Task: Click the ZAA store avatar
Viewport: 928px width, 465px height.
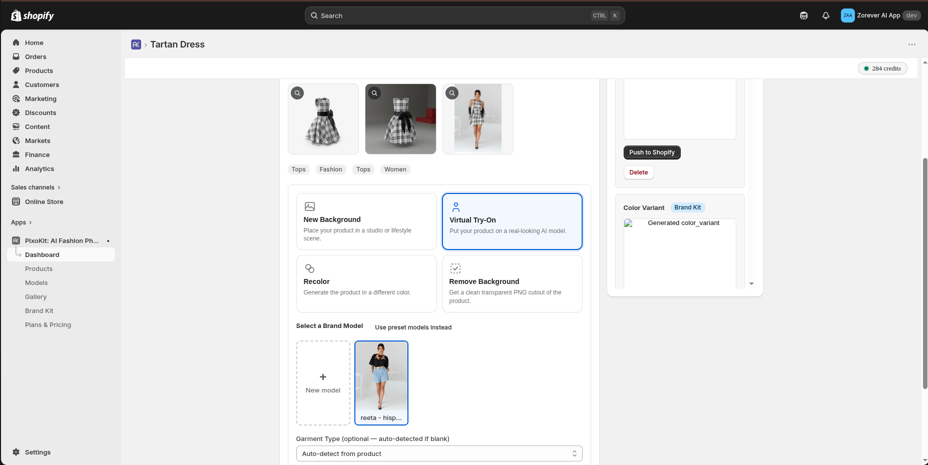Action: tap(848, 15)
